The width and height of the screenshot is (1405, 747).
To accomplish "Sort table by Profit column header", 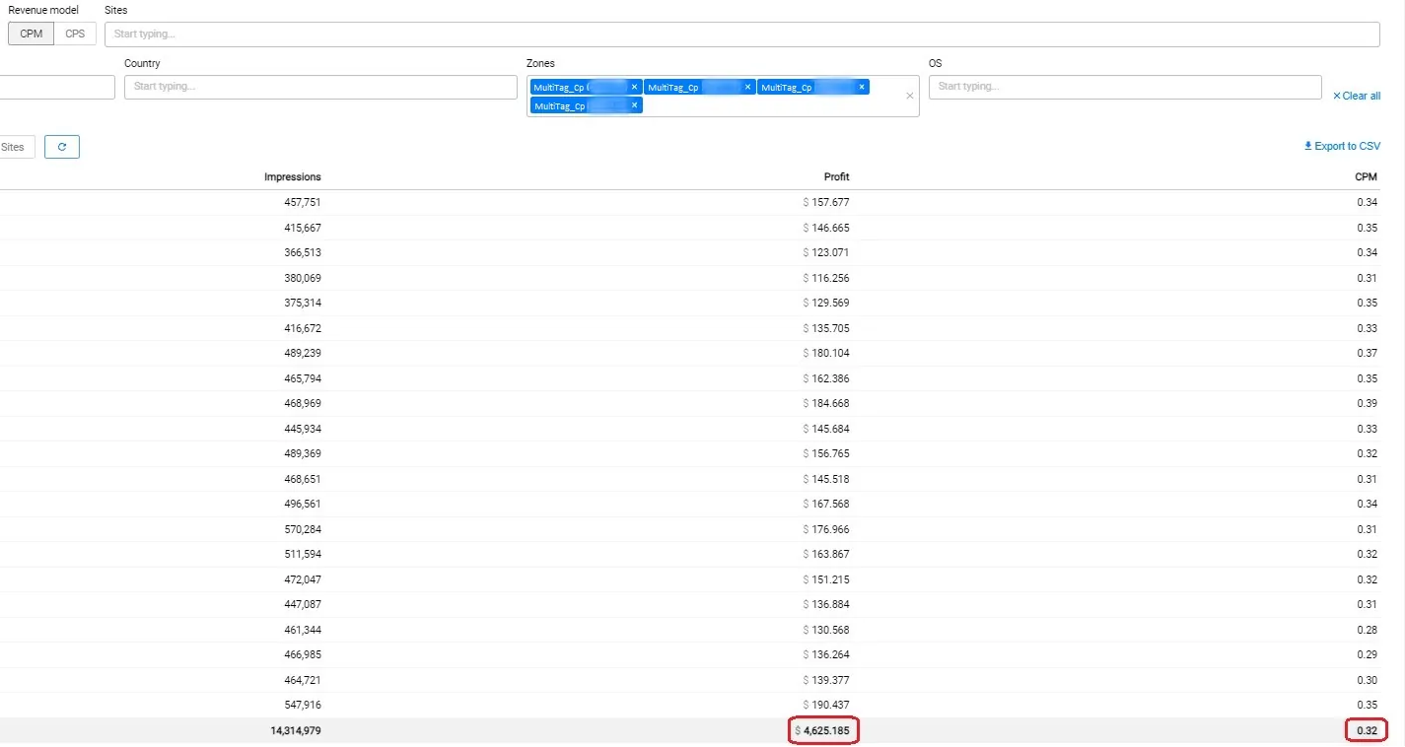I will [836, 177].
